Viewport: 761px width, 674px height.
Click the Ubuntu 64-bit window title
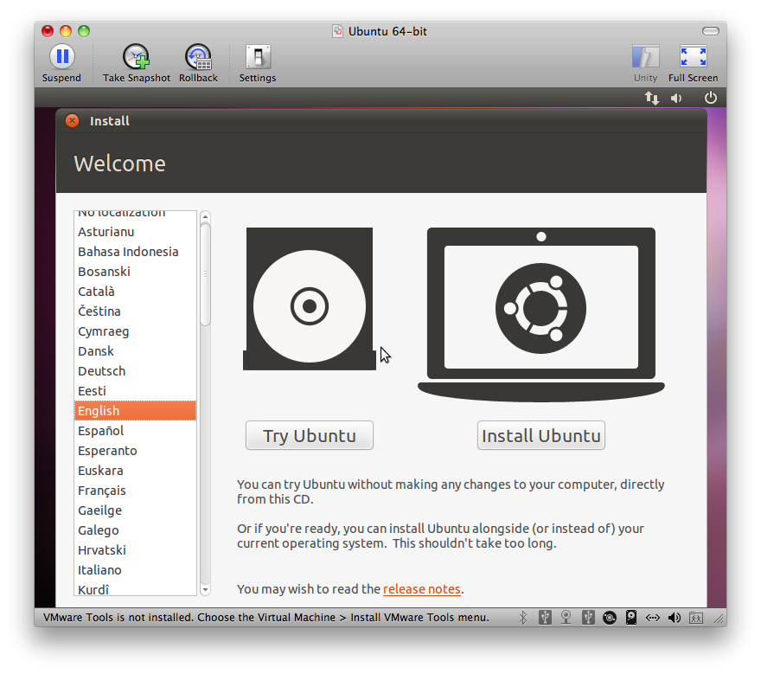[x=387, y=31]
